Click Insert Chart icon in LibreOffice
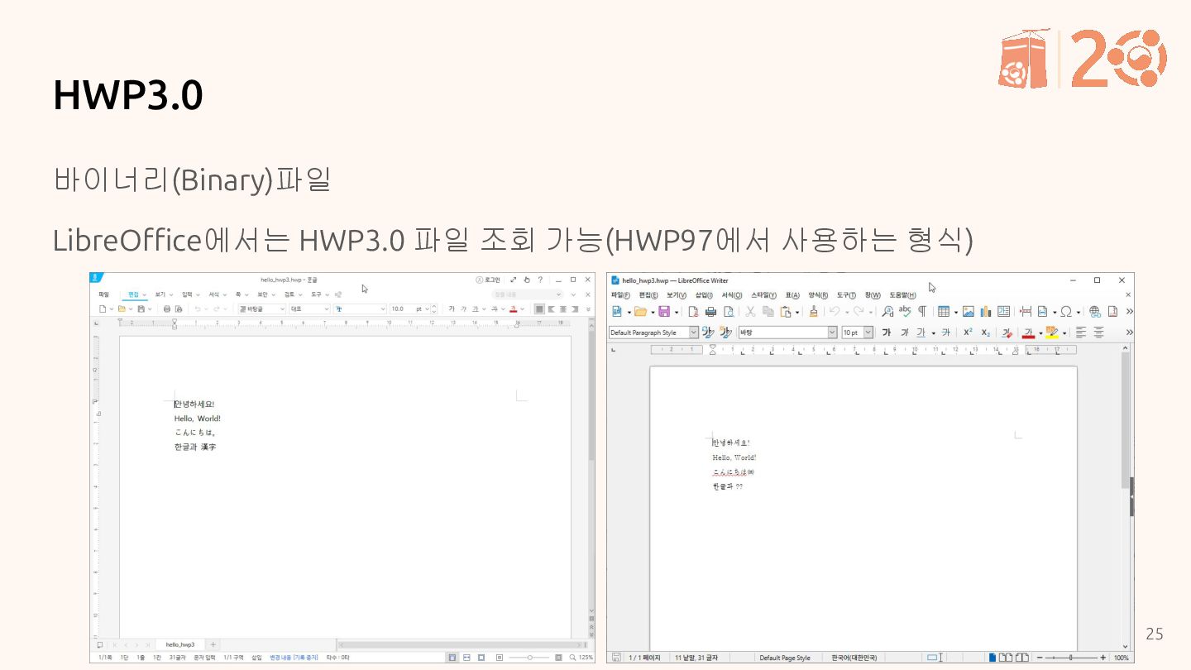 (x=986, y=312)
